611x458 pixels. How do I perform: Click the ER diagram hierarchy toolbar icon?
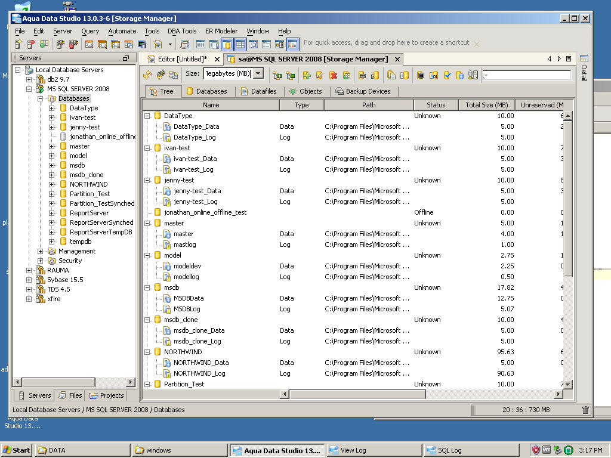(x=279, y=44)
